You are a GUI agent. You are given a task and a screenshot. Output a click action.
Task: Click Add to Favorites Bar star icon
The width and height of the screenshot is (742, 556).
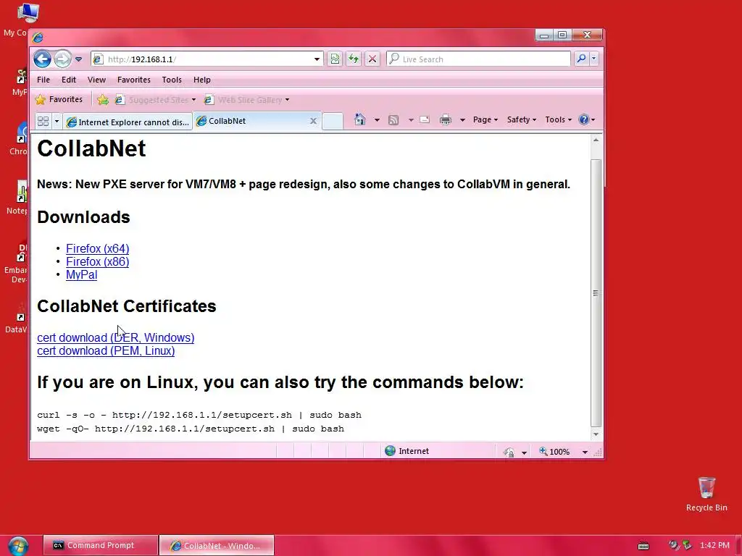103,100
